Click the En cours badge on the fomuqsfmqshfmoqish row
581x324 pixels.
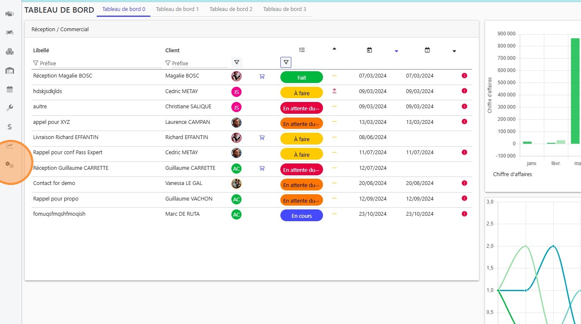pos(301,216)
